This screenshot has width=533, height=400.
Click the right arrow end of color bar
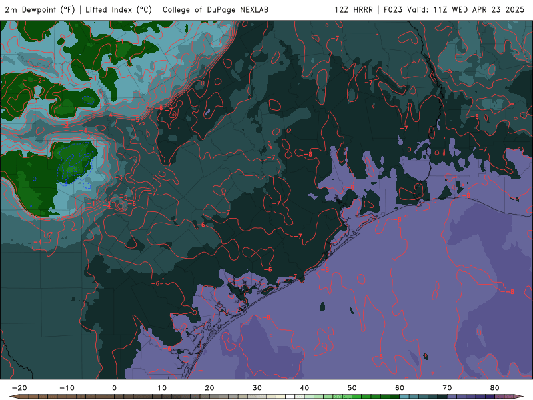pos(519,397)
